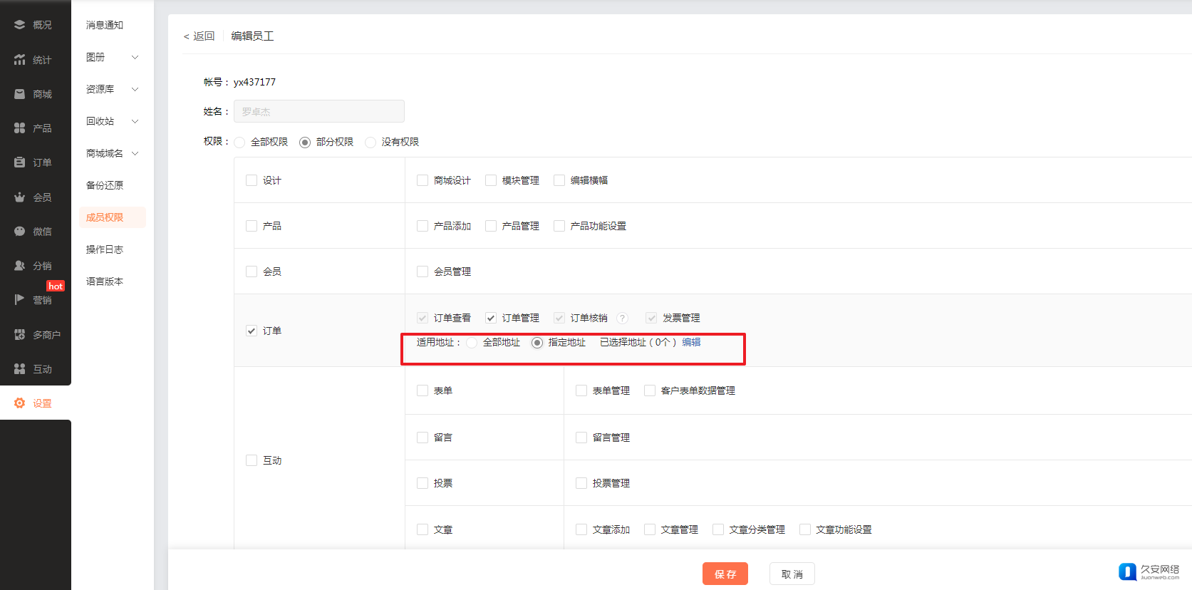Open the 统计 statistics chart icon

[x=19, y=60]
